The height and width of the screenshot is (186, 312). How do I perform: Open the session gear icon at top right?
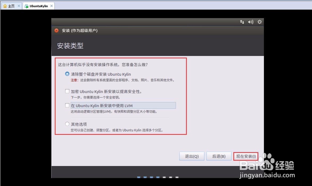[x=260, y=22]
